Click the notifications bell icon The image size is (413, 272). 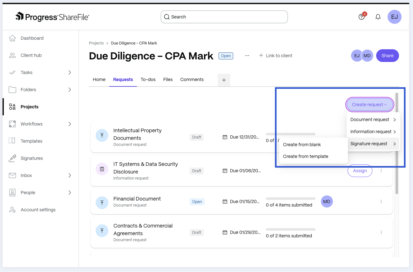click(378, 17)
